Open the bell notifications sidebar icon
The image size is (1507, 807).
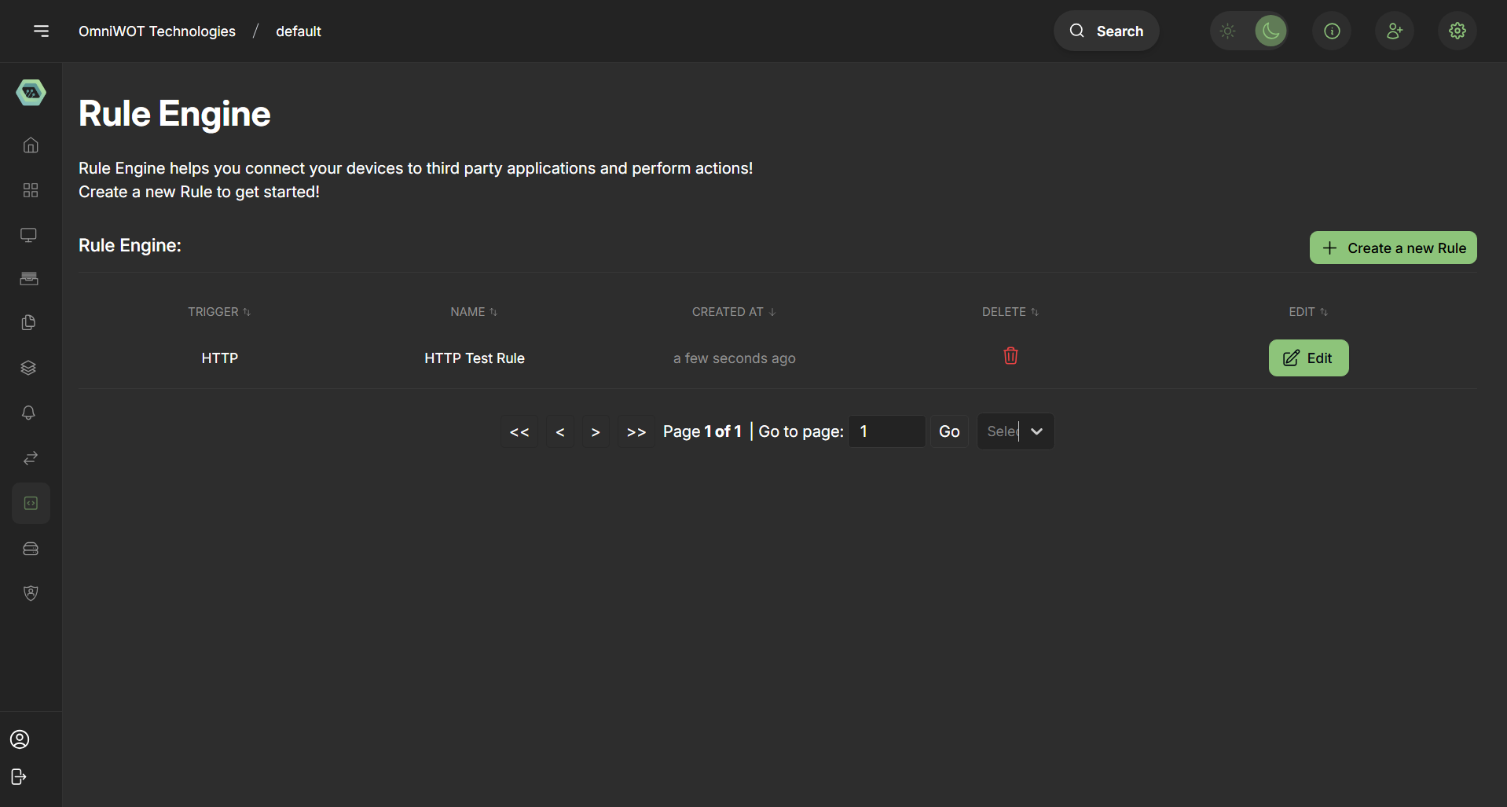point(29,413)
